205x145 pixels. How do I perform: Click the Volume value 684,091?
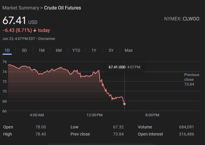(x=187, y=127)
